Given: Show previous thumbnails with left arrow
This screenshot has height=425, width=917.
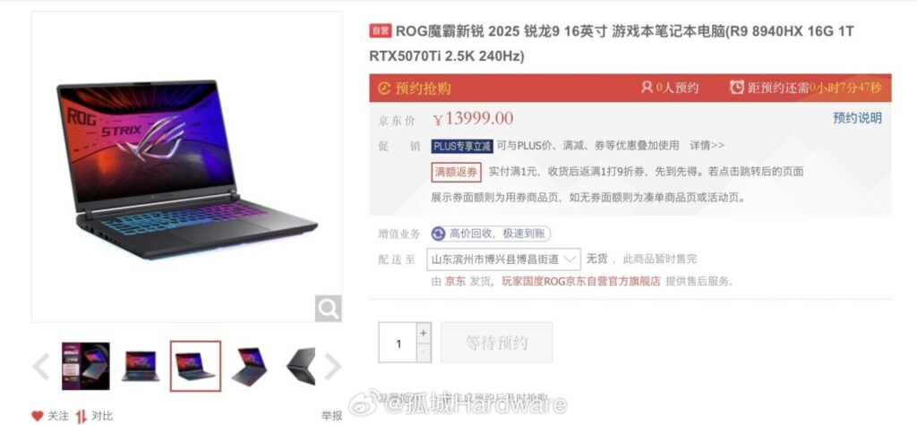Looking at the screenshot, I should (41, 367).
